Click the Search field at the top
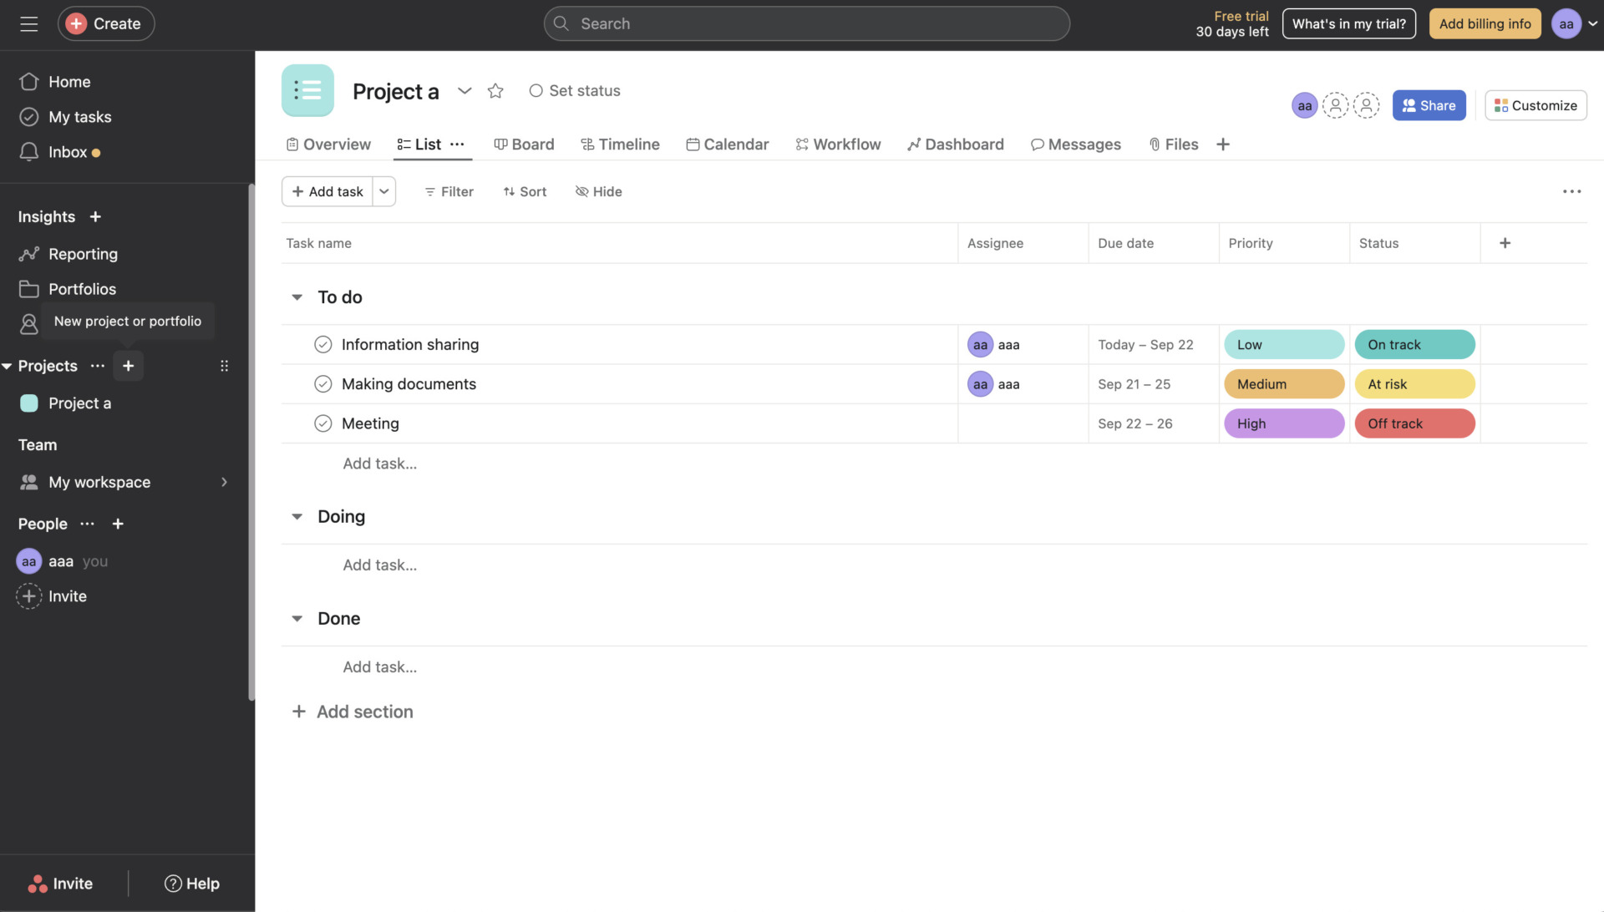 click(x=805, y=23)
